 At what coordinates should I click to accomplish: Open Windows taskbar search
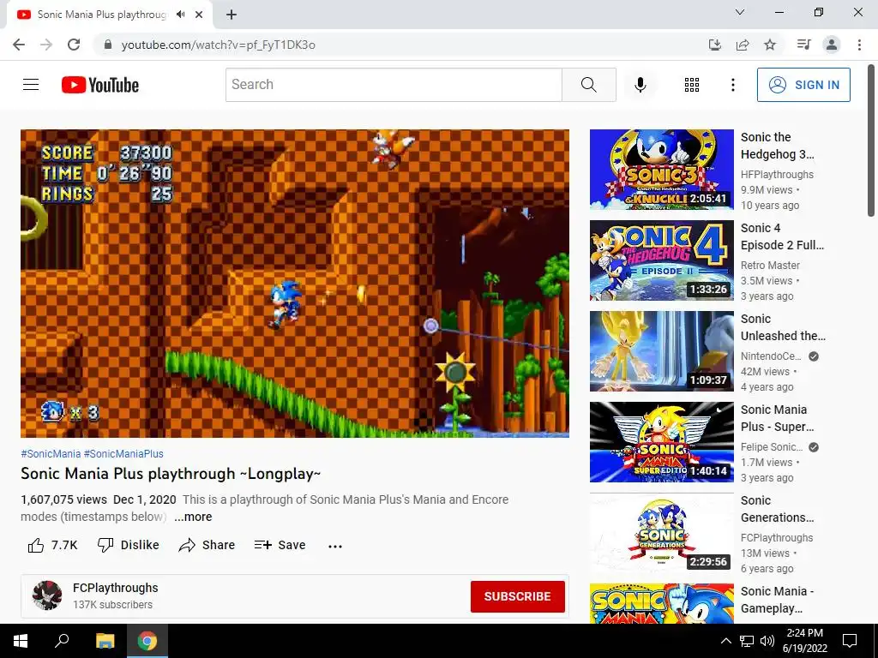pyautogui.click(x=62, y=641)
